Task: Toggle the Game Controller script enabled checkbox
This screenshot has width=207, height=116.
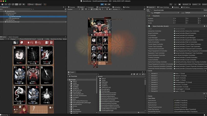Action: coord(151,26)
